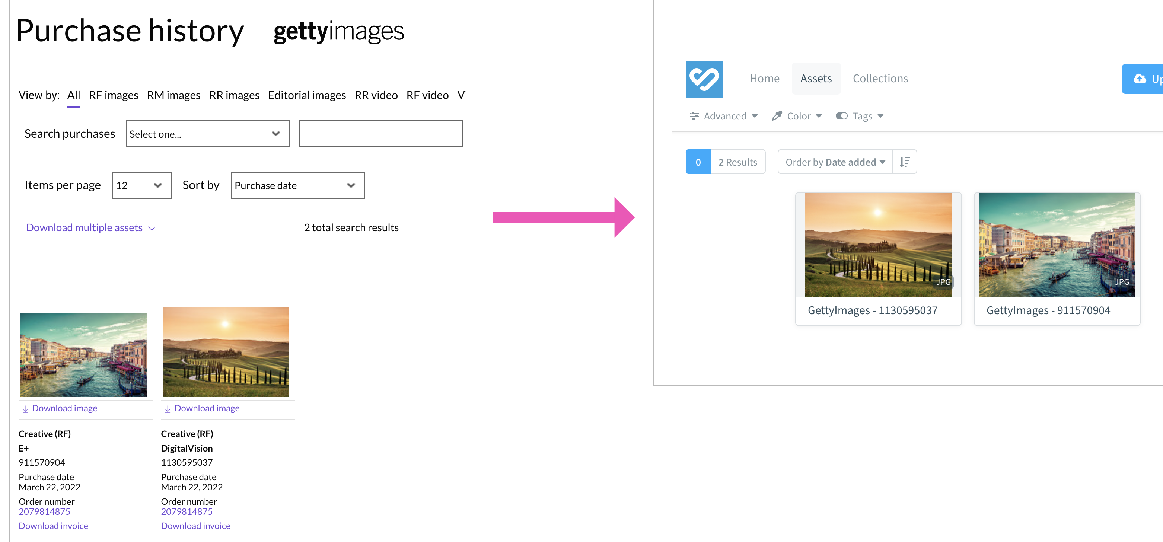This screenshot has width=1163, height=542.
Task: Open order number 2079814875 under Venice image
Action: pos(44,512)
